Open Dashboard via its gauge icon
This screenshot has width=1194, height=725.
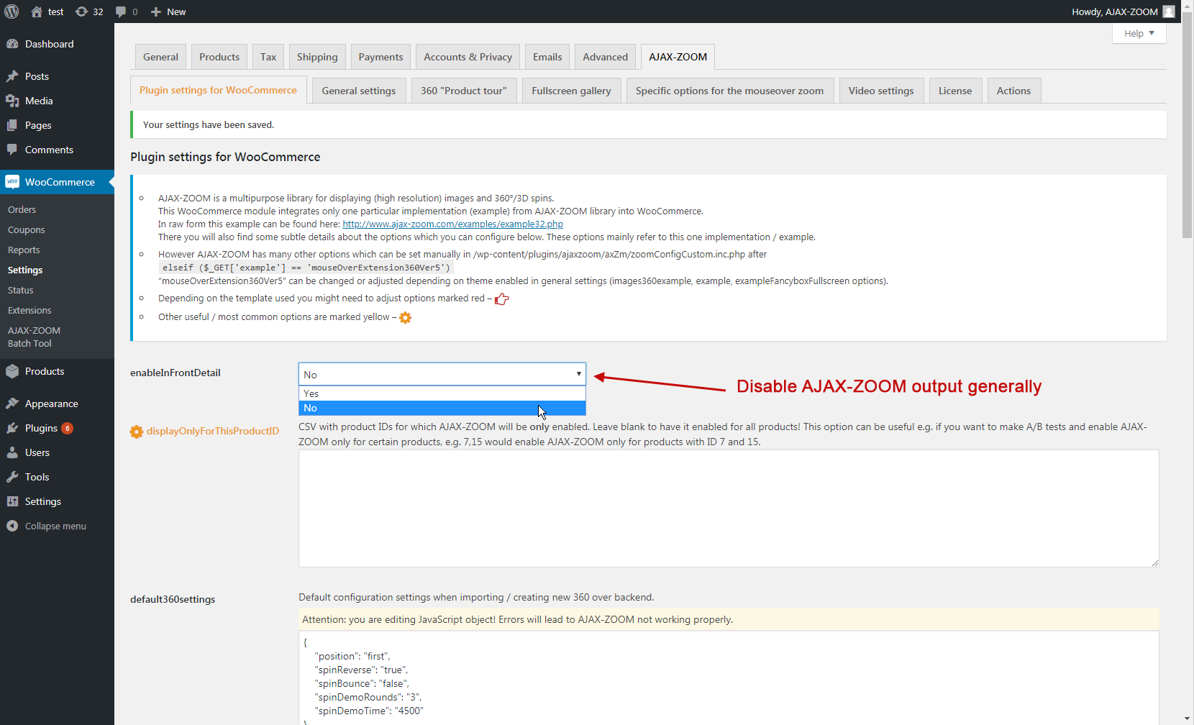[x=12, y=44]
